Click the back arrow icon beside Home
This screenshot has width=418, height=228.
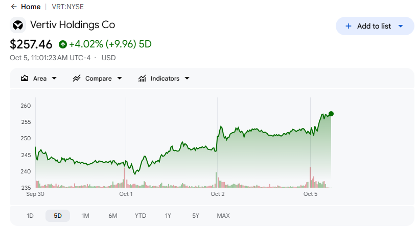(14, 7)
